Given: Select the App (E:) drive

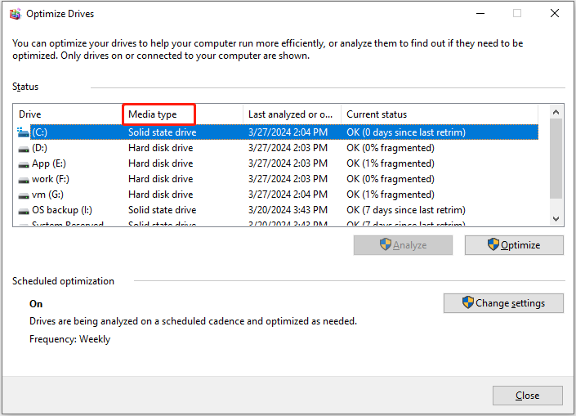Looking at the screenshot, I should tap(277, 163).
